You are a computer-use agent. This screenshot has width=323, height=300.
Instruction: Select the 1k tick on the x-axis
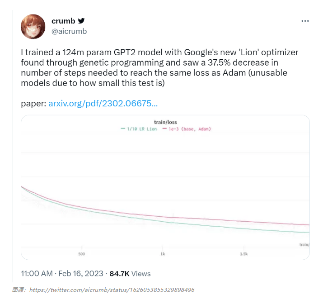coord(163,254)
